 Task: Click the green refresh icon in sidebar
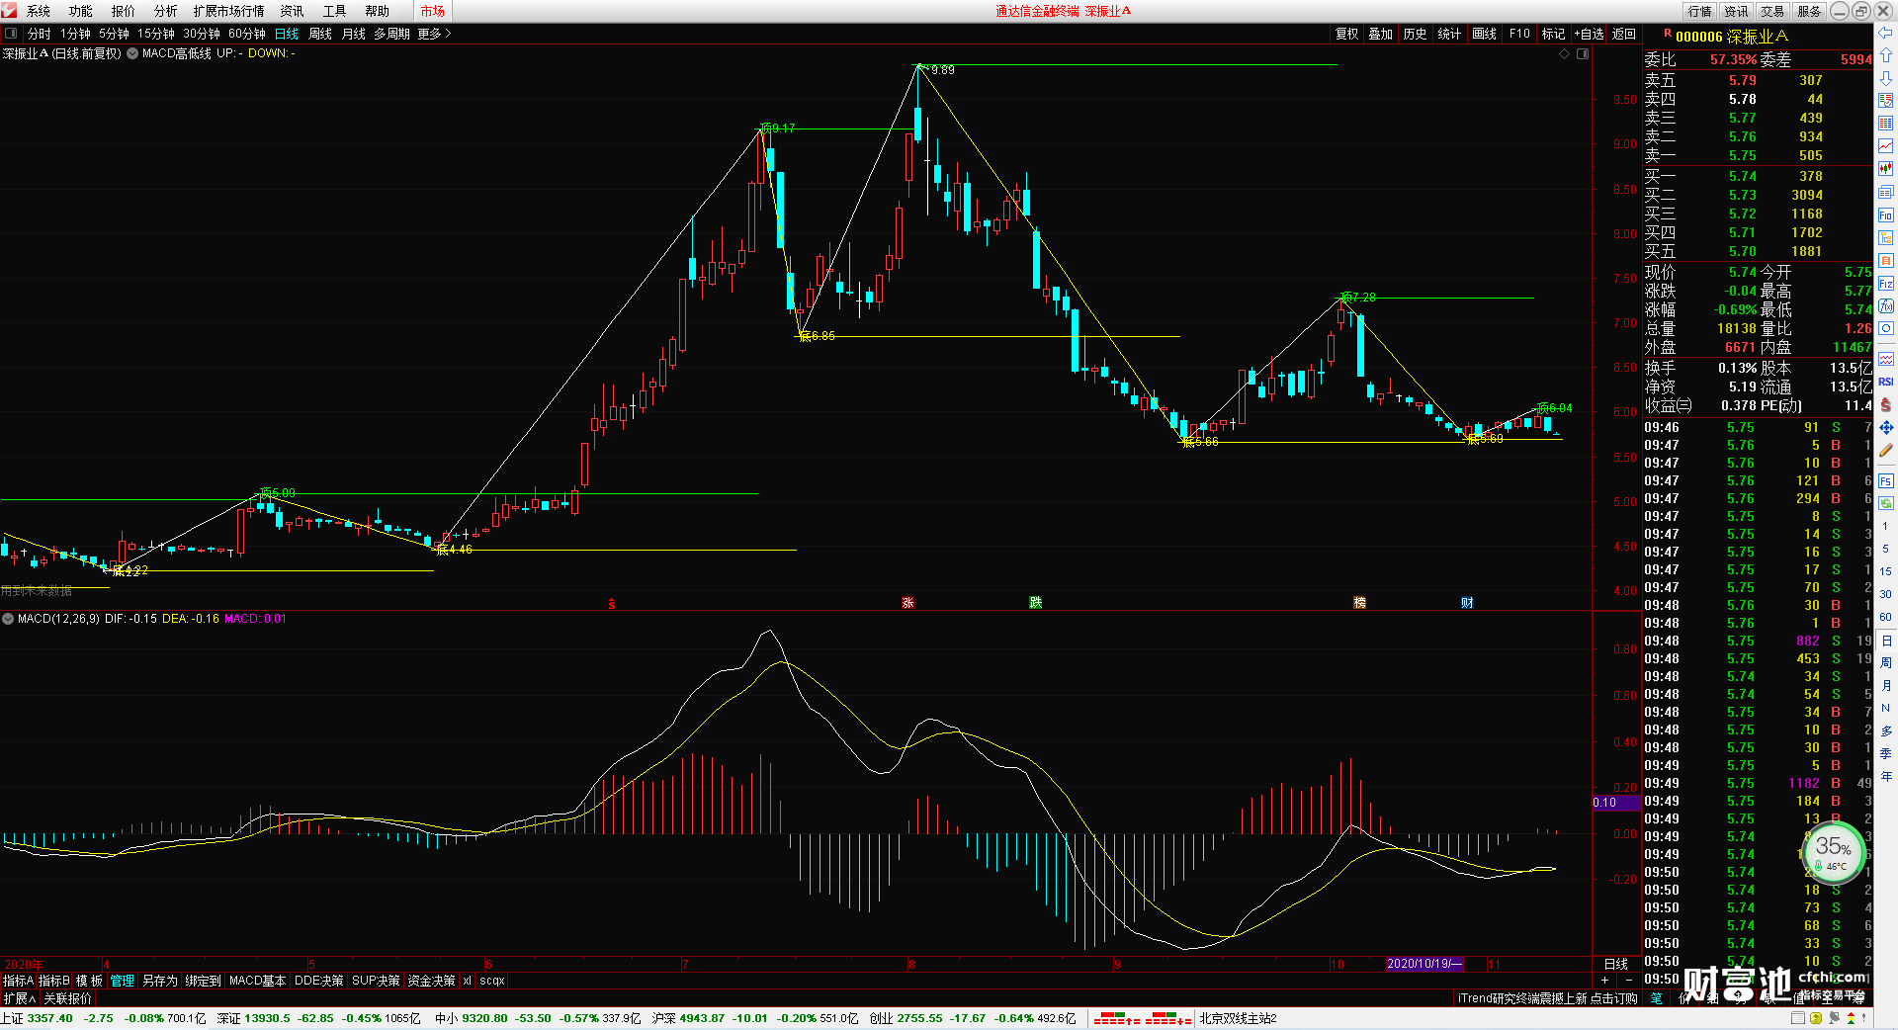[x=1885, y=503]
